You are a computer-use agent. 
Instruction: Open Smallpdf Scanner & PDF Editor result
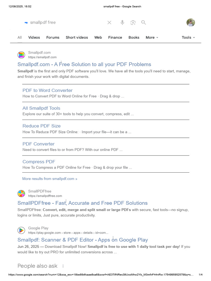pyautogui.click(x=82, y=240)
